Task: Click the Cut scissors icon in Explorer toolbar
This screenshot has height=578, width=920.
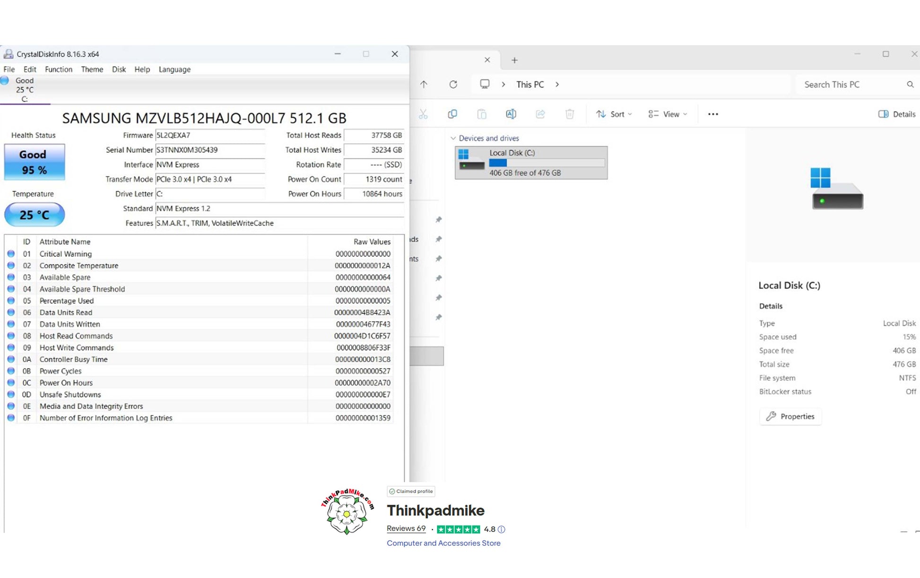Action: (x=423, y=114)
